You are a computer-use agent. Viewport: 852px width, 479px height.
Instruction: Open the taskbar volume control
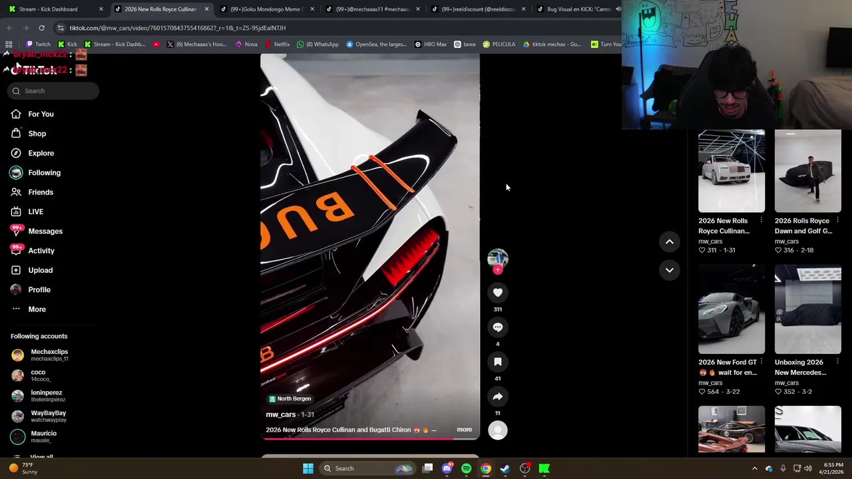[x=808, y=468]
